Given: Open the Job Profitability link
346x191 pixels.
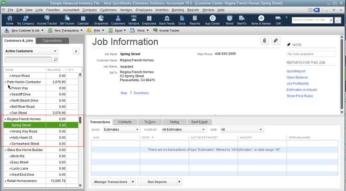Looking at the screenshot, I should [x=298, y=84].
